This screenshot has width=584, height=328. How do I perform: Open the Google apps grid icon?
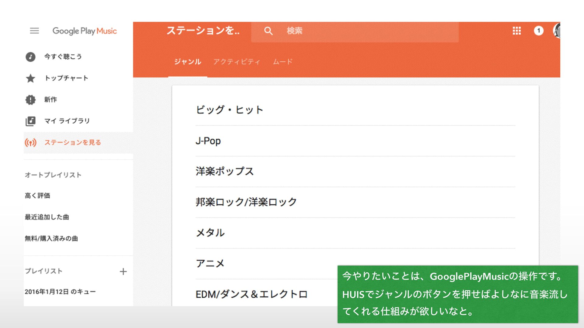(x=516, y=31)
